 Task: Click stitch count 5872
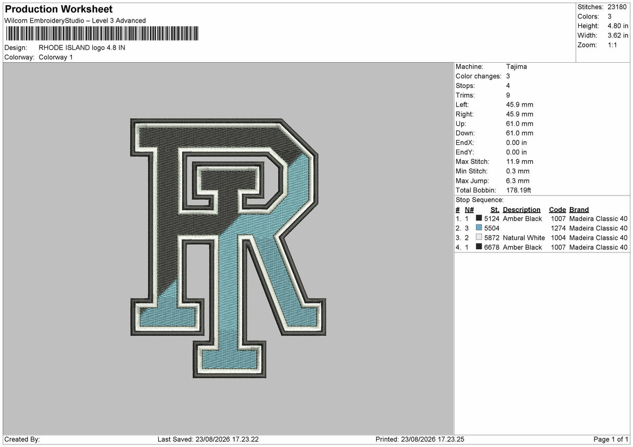point(492,237)
